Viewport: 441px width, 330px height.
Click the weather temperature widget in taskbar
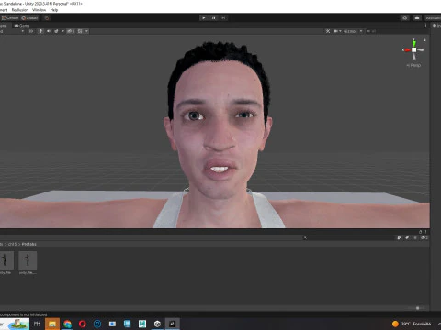(412, 324)
